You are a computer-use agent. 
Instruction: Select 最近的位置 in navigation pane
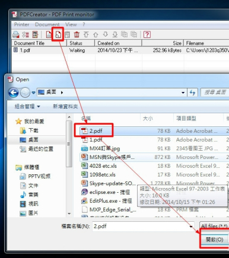point(36,149)
